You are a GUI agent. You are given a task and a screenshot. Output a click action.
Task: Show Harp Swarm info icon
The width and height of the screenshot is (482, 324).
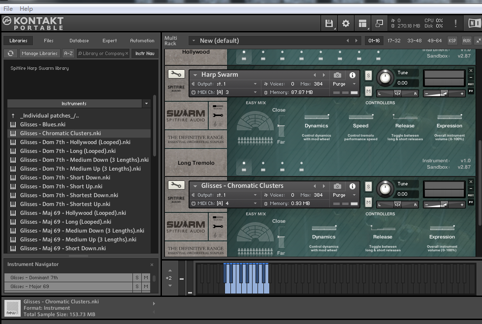pyautogui.click(x=353, y=75)
